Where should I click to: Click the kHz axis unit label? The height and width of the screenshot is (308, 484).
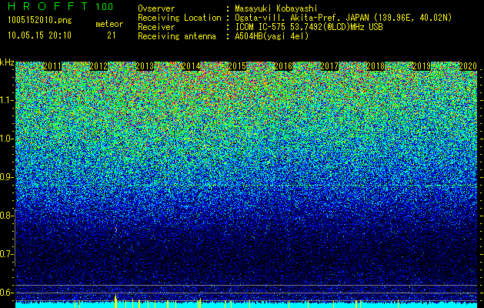[x=7, y=62]
